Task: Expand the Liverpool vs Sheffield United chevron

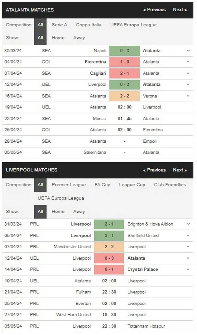Action: coord(188,235)
